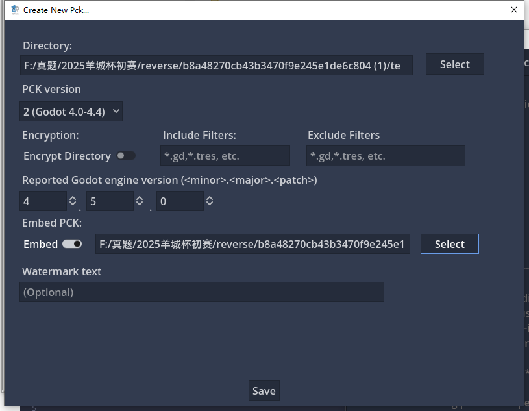Image resolution: width=529 pixels, height=411 pixels.
Task: Click the third engine version number field
Action: (x=179, y=201)
